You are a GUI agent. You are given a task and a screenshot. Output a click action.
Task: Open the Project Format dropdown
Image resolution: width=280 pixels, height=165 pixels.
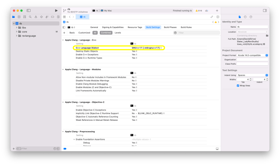pyautogui.click(x=252, y=55)
